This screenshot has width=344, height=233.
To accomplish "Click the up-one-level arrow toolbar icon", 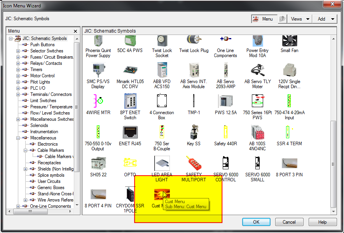I will (282, 19).
